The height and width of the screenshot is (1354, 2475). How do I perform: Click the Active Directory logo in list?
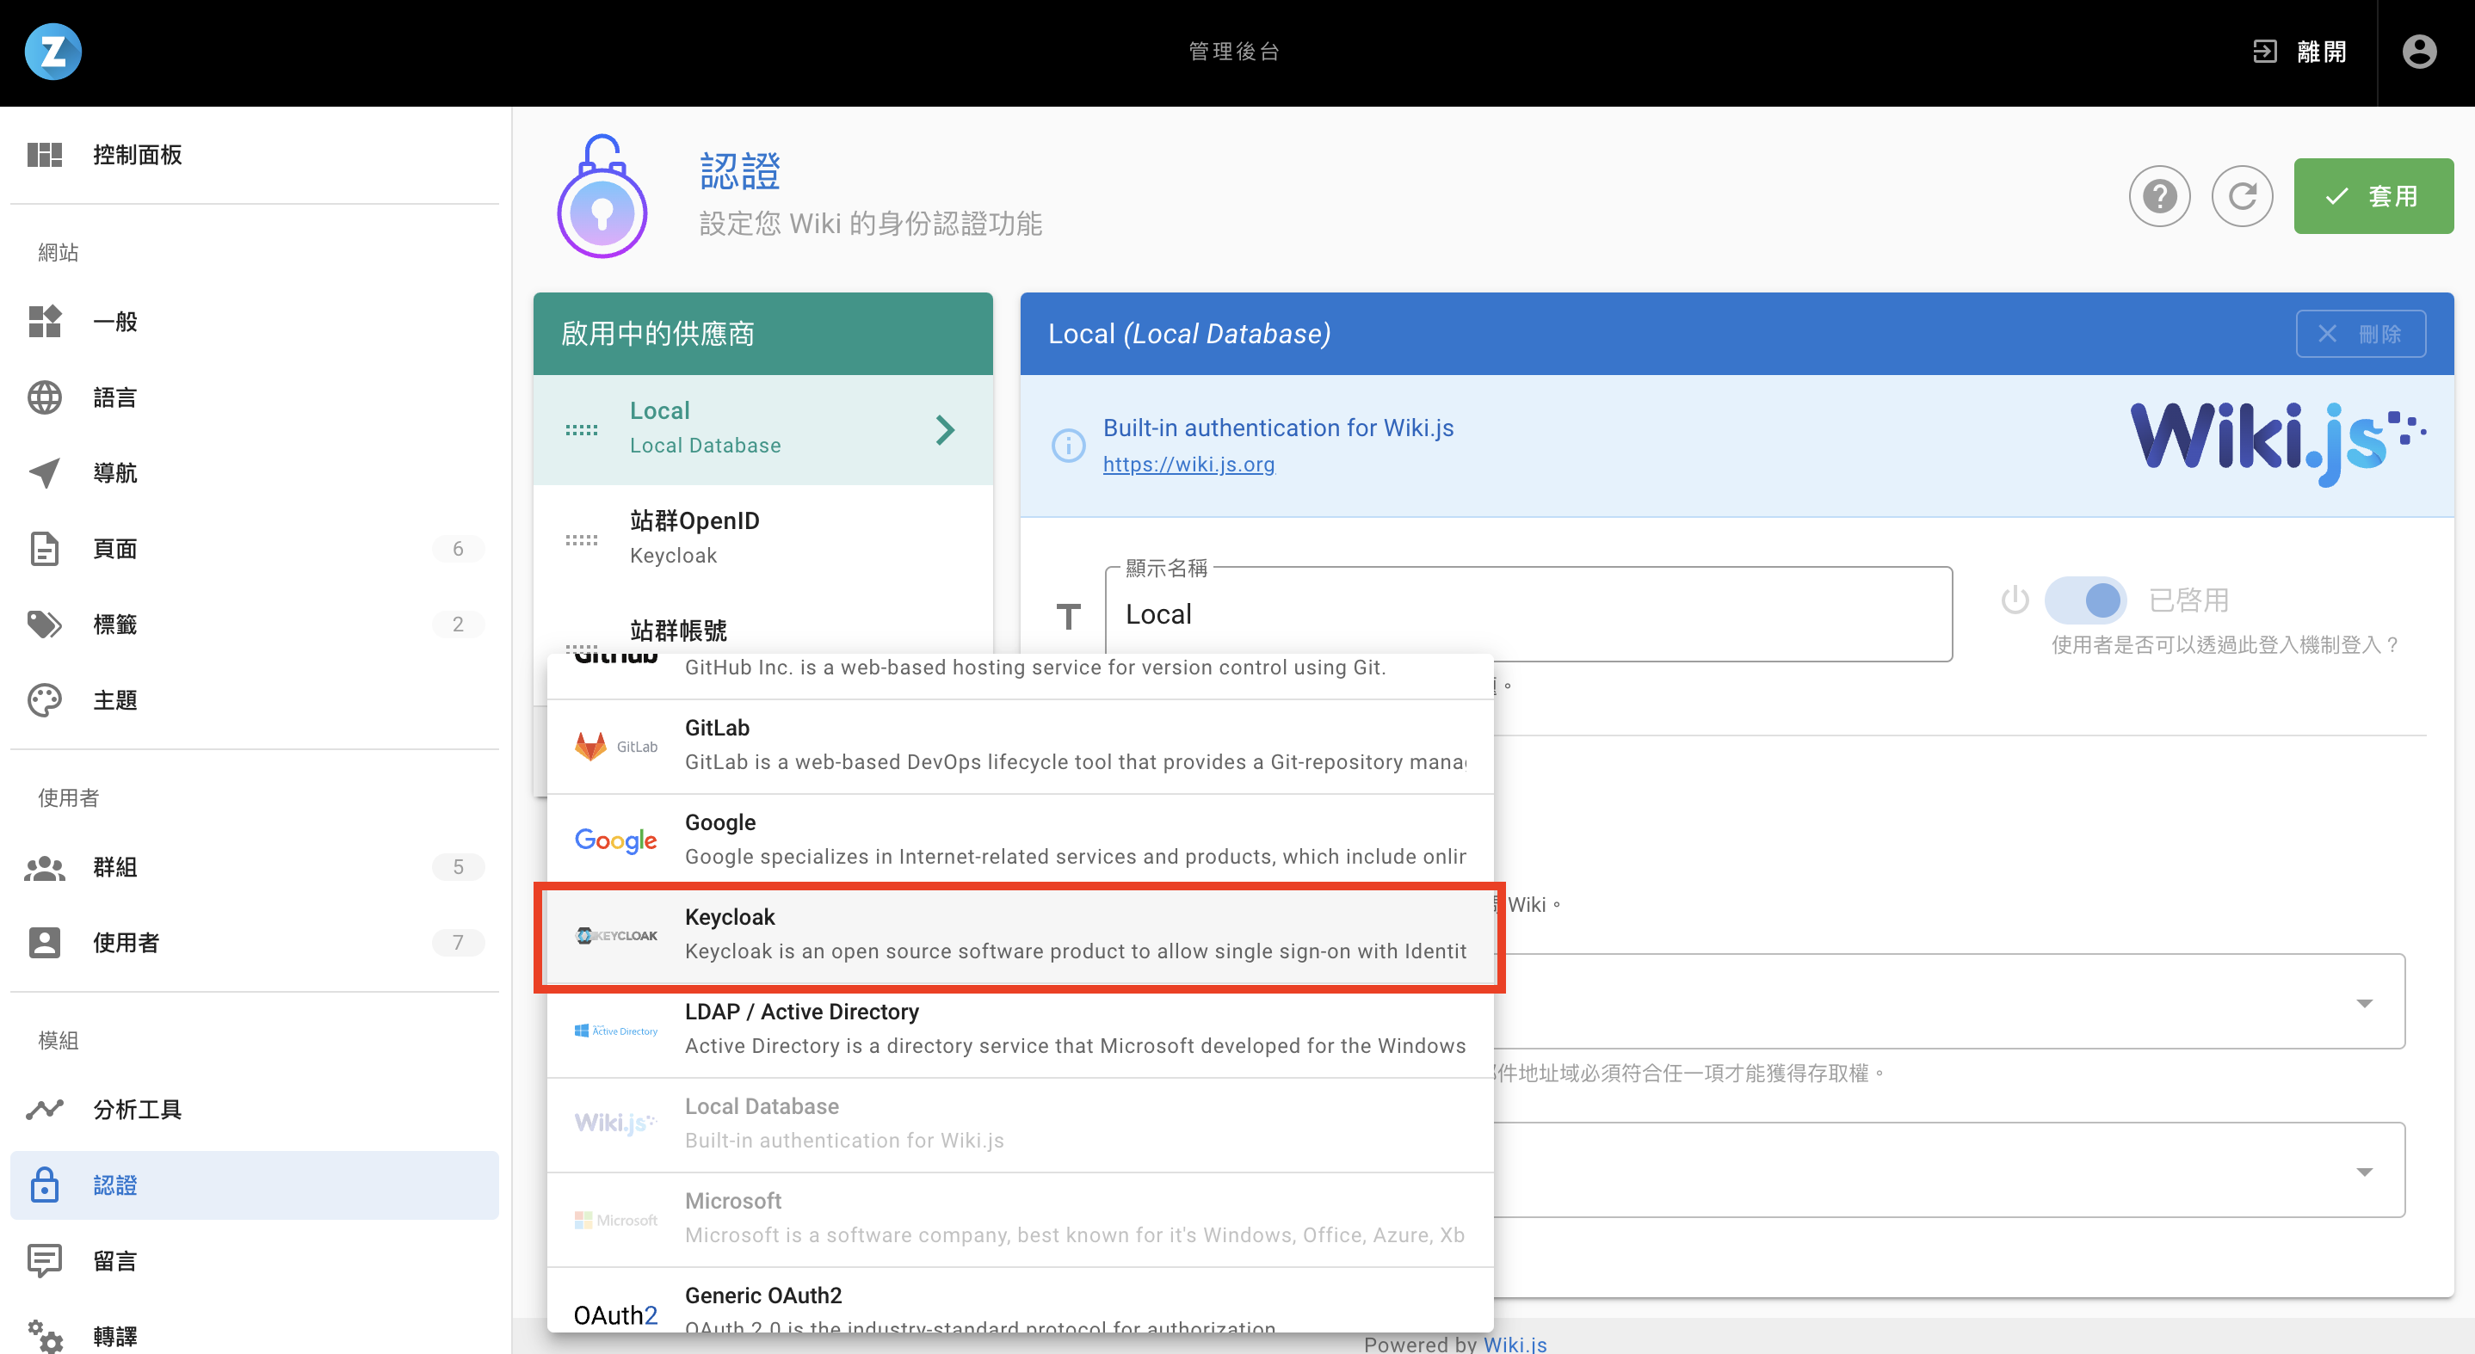pos(615,1031)
